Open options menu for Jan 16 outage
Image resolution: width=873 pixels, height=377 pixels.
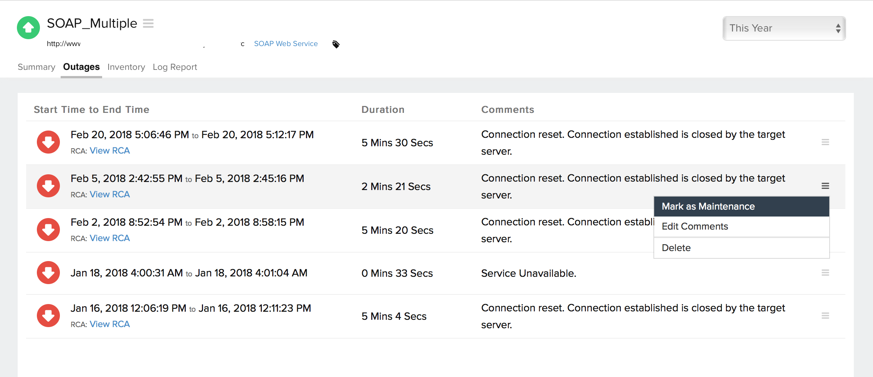pyautogui.click(x=825, y=316)
